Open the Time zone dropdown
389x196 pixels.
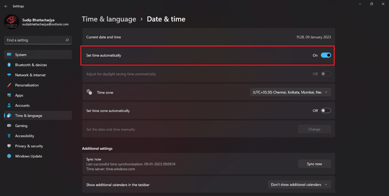coord(290,92)
